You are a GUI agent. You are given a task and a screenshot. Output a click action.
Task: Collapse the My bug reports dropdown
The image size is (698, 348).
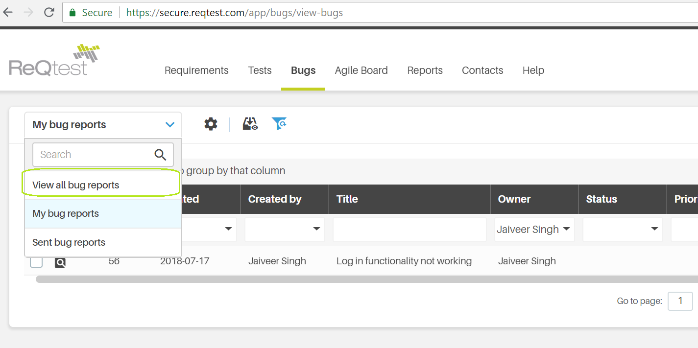(169, 125)
